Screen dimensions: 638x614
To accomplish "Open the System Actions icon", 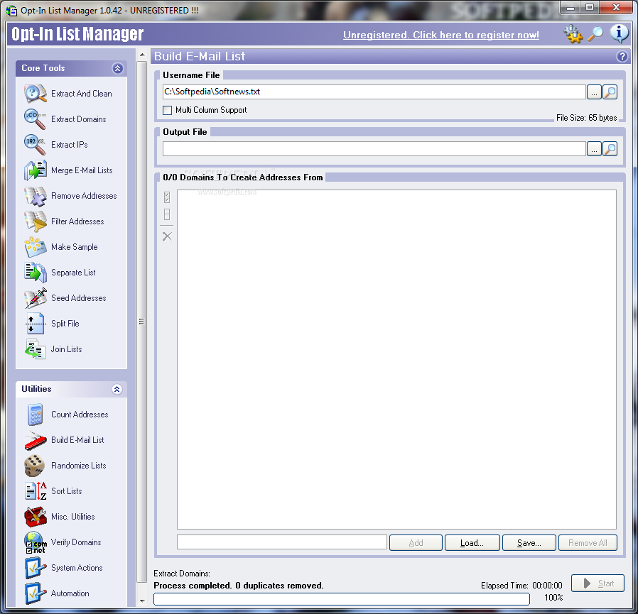I will pos(35,568).
